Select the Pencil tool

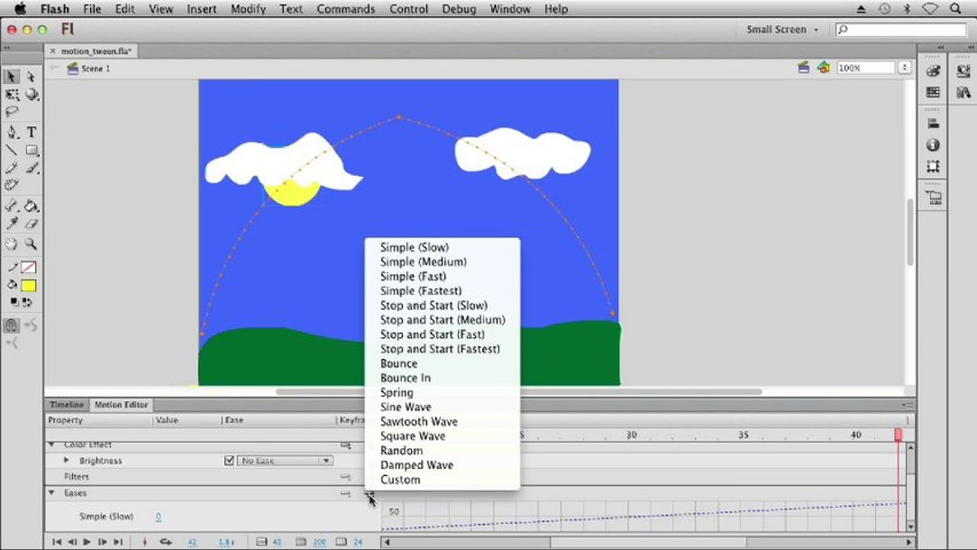click(11, 168)
